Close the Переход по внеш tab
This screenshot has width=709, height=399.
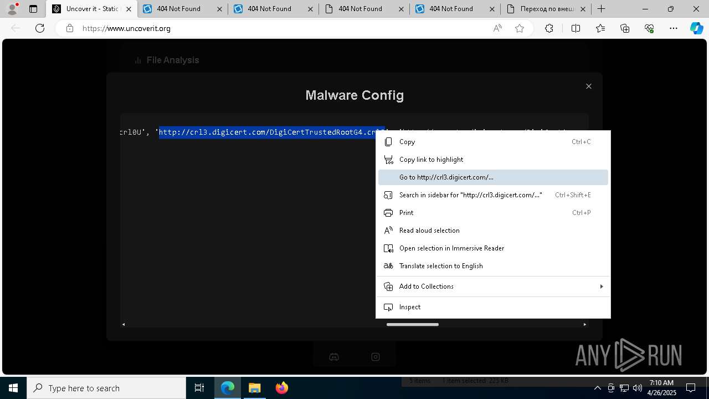point(583,9)
